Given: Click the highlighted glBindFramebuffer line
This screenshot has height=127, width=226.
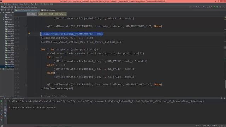Looking at the screenshot, I should pyautogui.click(x=72, y=34).
